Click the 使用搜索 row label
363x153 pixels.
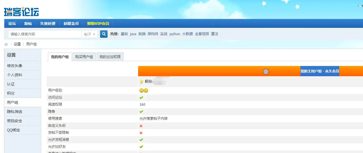click(55, 118)
